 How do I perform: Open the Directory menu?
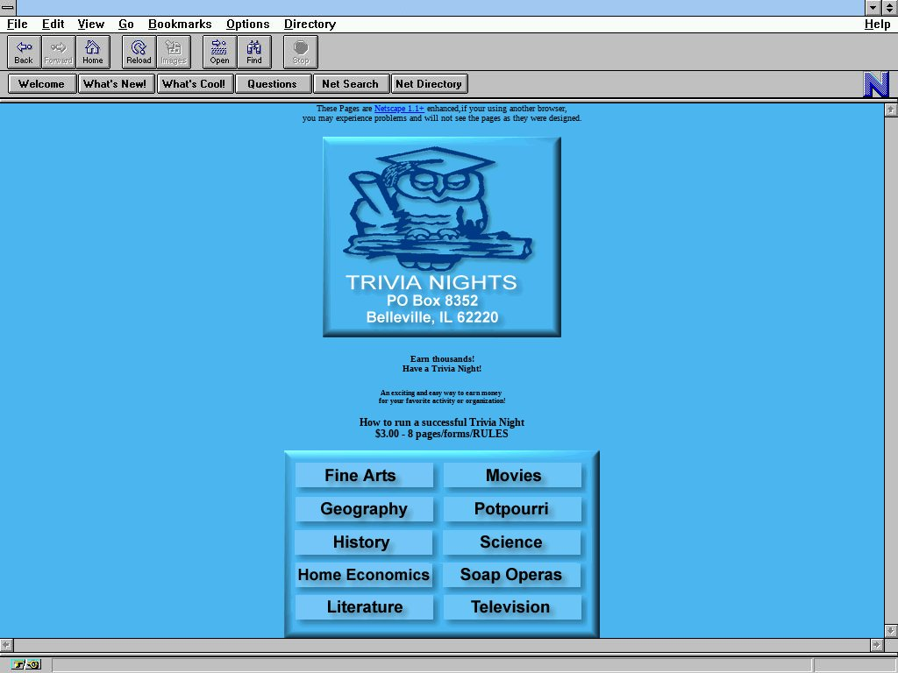(x=310, y=25)
